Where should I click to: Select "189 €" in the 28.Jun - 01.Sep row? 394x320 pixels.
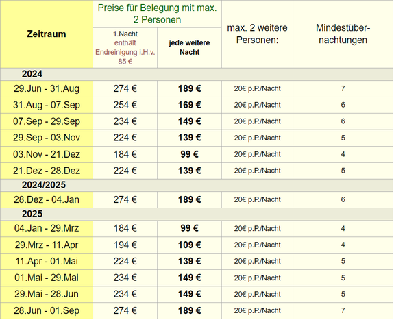click(x=189, y=310)
